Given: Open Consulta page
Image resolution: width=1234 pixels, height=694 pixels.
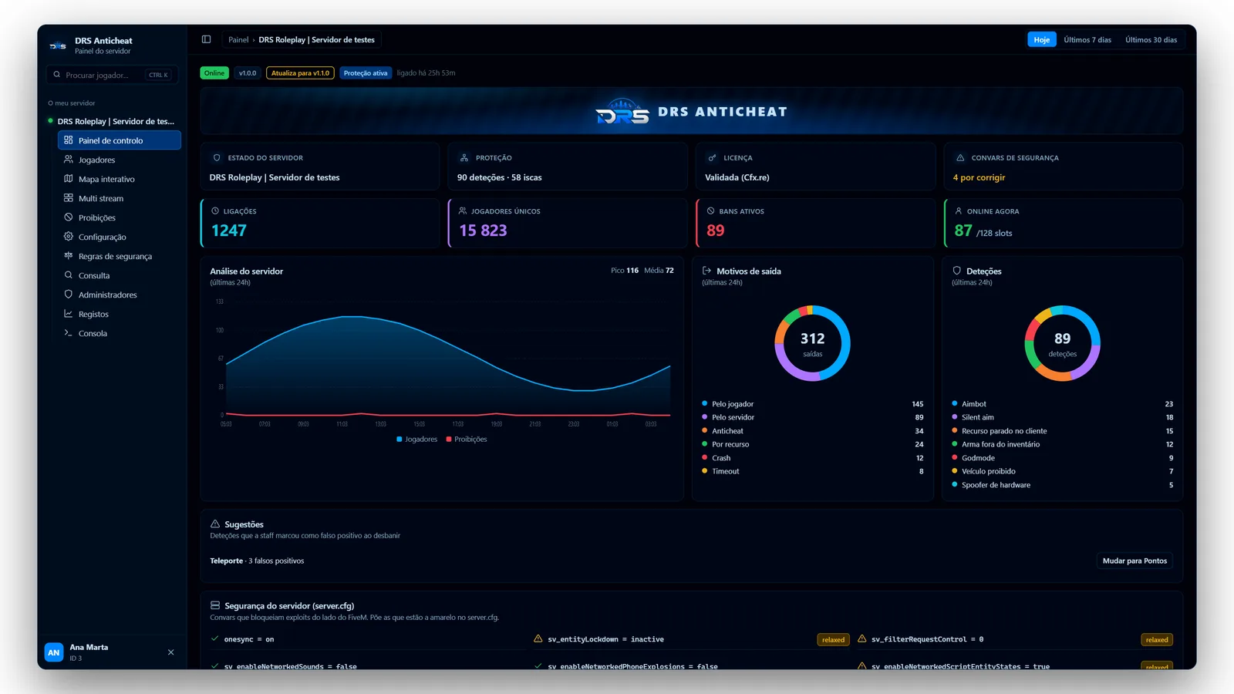Looking at the screenshot, I should (120, 275).
